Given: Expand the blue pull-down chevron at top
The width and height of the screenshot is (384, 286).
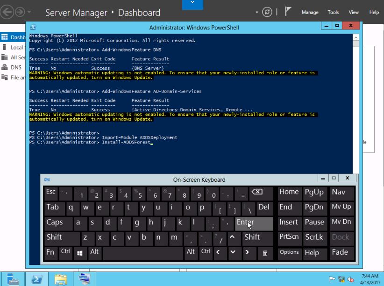Looking at the screenshot, I should point(192,4).
